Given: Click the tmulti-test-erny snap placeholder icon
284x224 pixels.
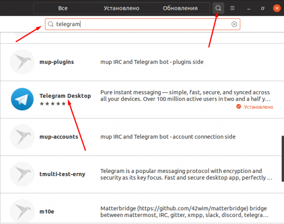Looking at the screenshot, I should click(x=22, y=174).
